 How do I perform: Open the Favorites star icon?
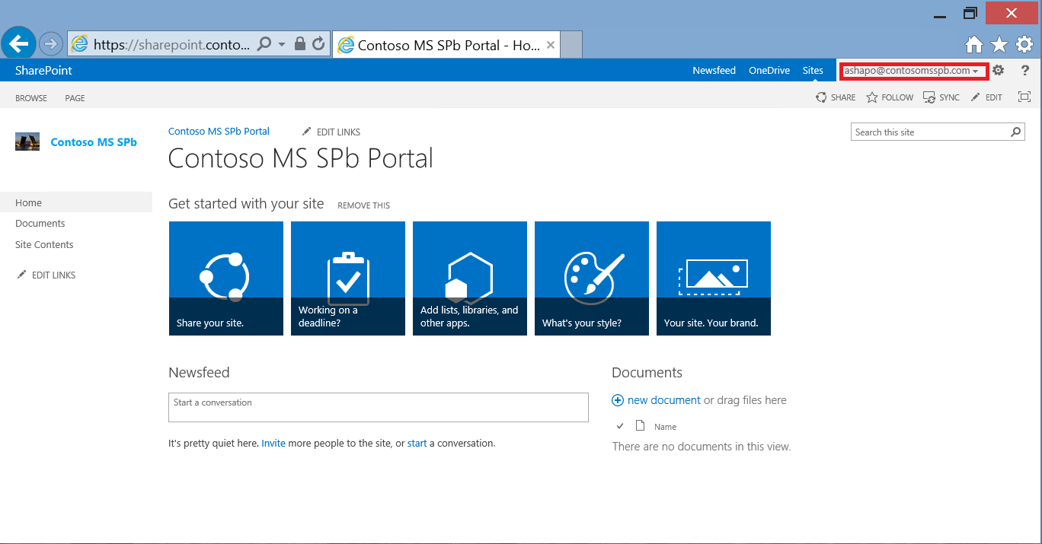click(x=999, y=45)
